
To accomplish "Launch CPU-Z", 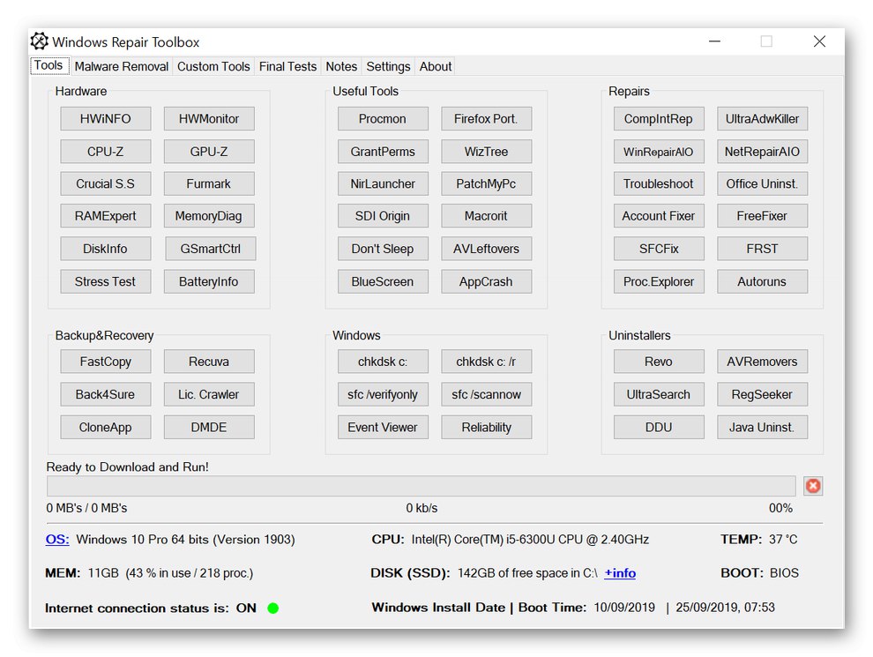I will (105, 152).
